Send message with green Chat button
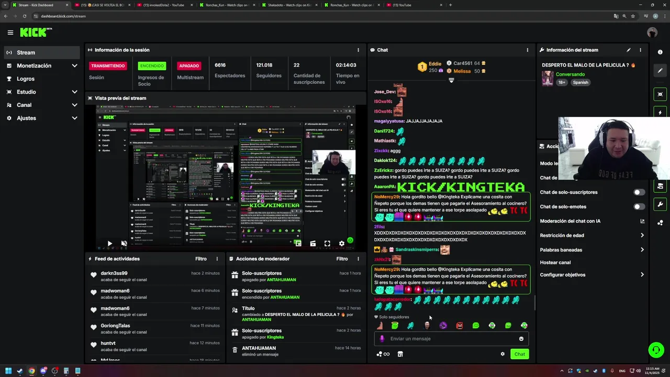 coord(519,354)
